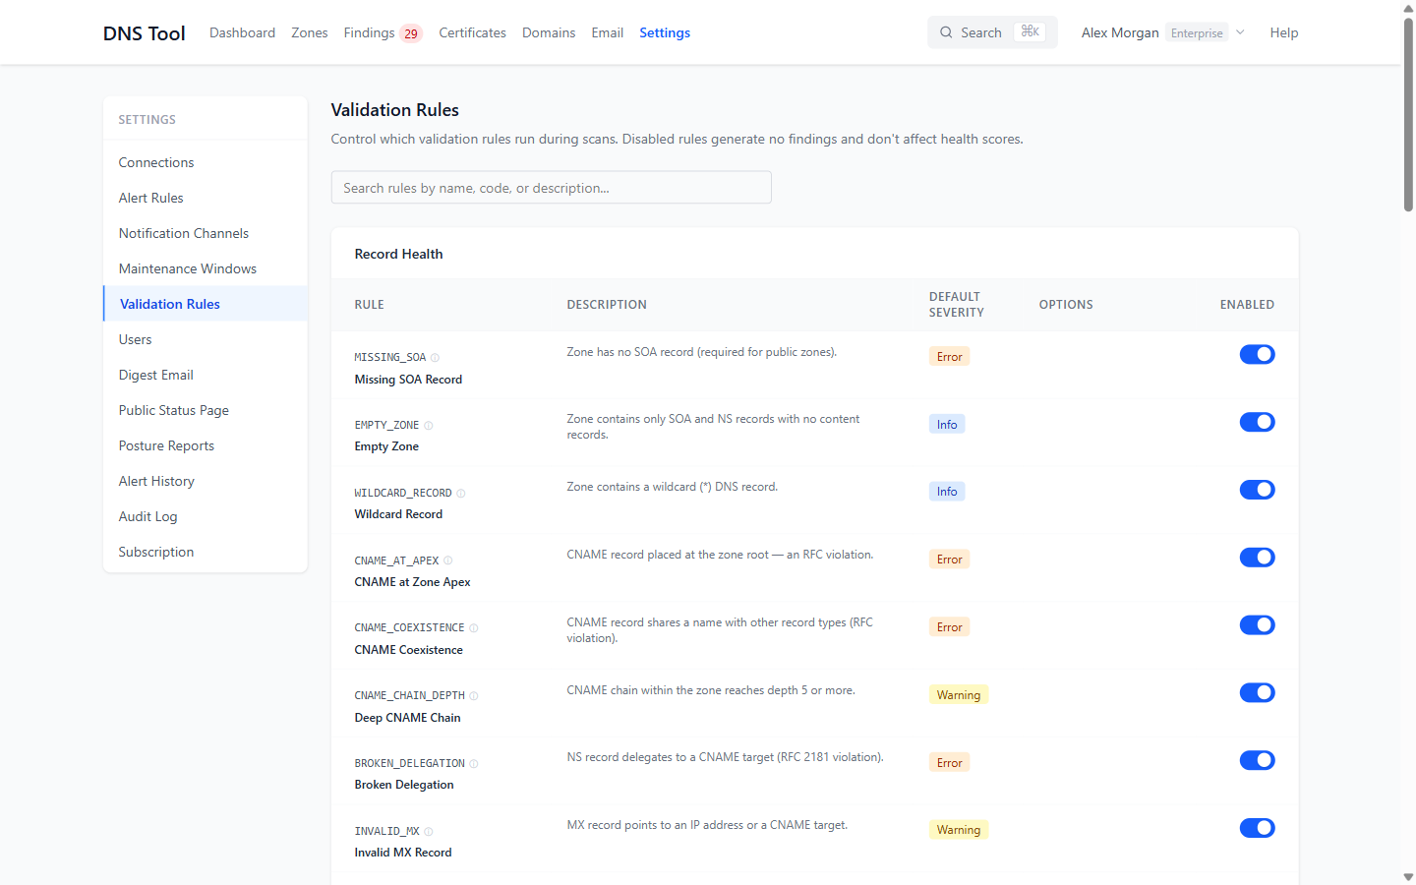Click the info icon beside CNAME_CHAIN_DEPTH
Screen dimensions: 1416x885
473,696
